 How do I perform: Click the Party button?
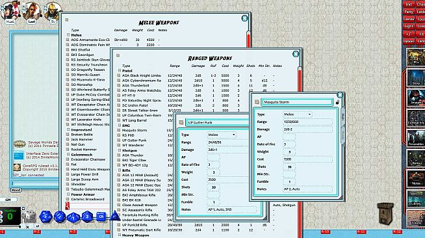point(409,12)
